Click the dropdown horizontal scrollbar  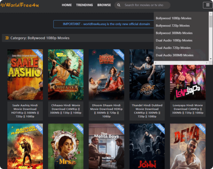pyautogui.click(x=181, y=63)
